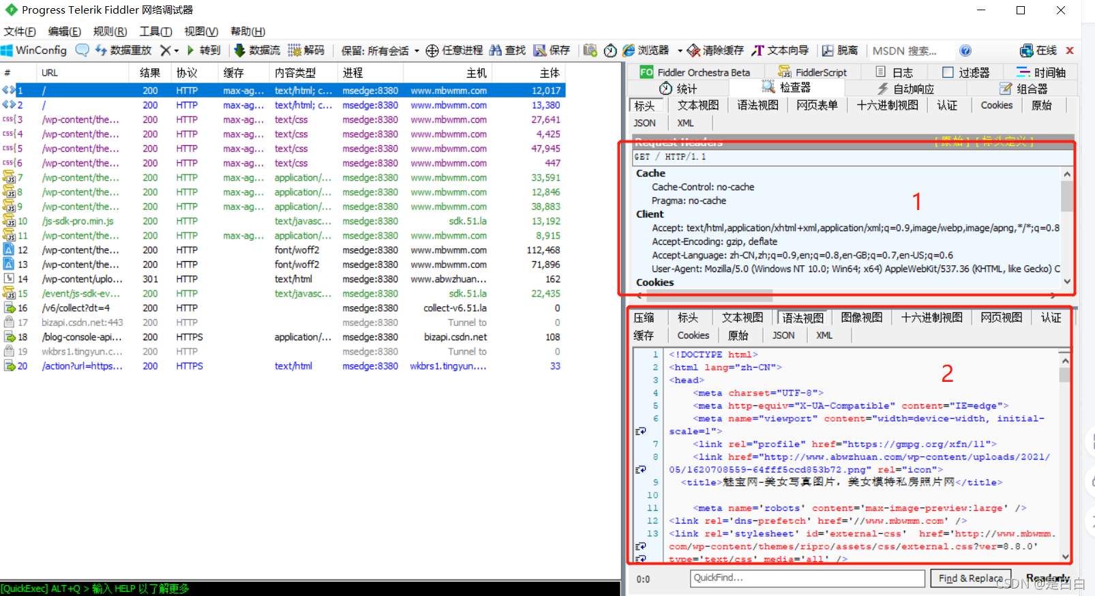Viewport: 1095px width, 596px height.
Task: Open the 文件(F) menu
Action: pos(20,31)
